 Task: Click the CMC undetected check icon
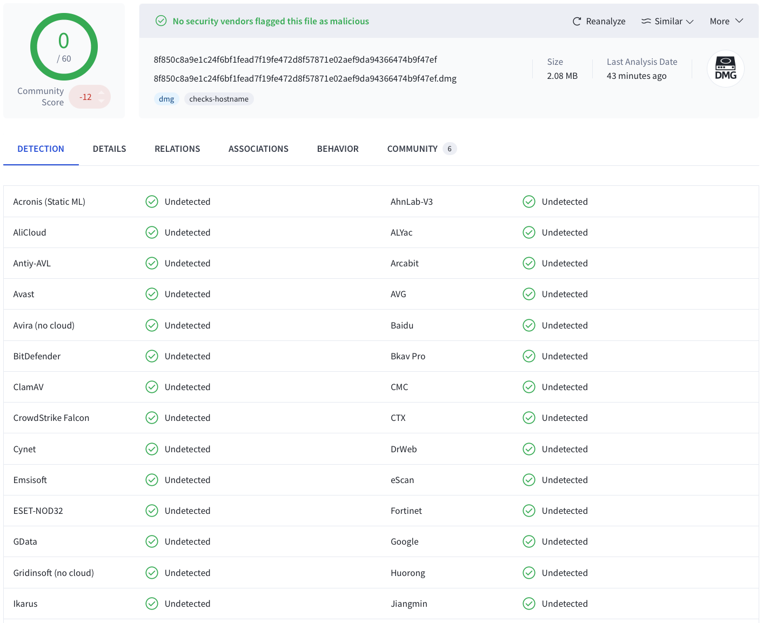pos(529,387)
